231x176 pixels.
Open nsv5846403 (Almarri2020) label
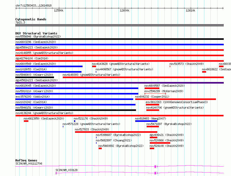coord(34,75)
